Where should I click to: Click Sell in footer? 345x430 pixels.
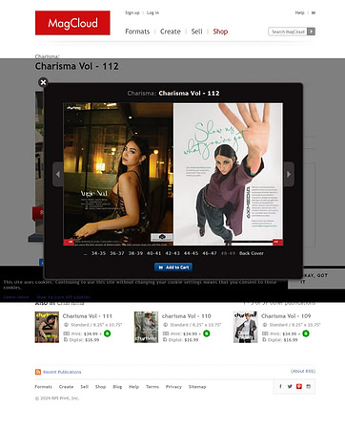click(84, 387)
